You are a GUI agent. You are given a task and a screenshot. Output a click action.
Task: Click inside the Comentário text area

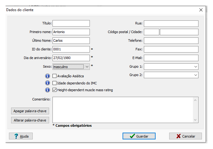tap(123, 110)
